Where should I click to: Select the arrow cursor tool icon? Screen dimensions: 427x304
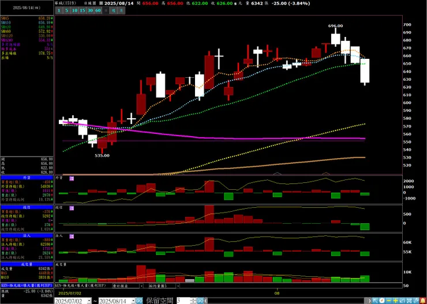(375, 301)
